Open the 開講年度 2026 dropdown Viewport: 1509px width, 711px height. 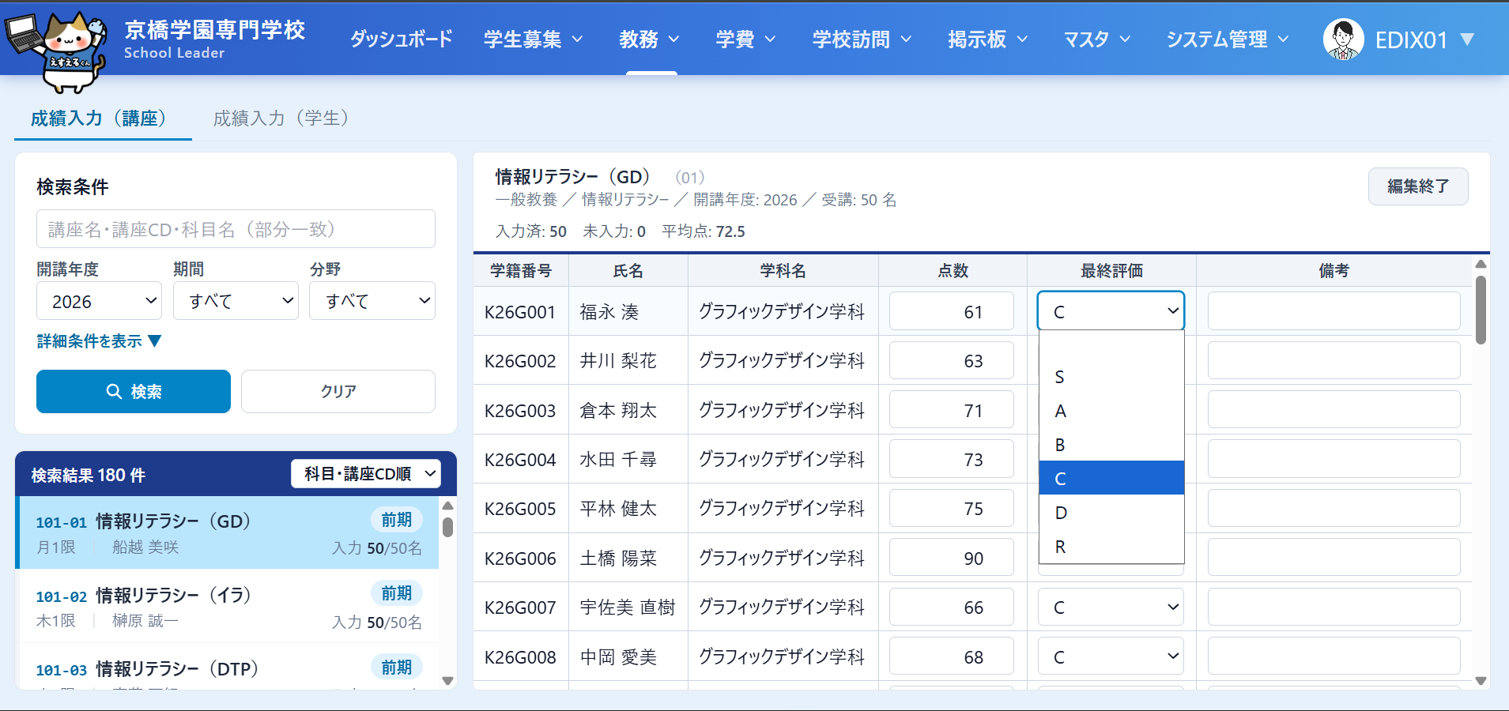pyautogui.click(x=99, y=301)
